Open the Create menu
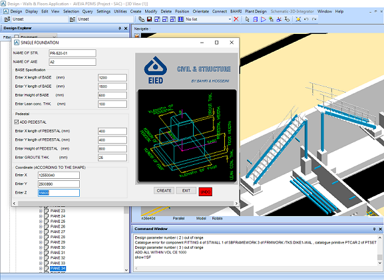This screenshot has width=384, height=280. coord(136,11)
